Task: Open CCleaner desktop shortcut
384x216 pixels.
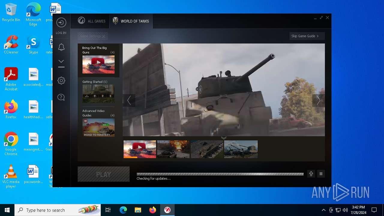Action: [x=11, y=45]
